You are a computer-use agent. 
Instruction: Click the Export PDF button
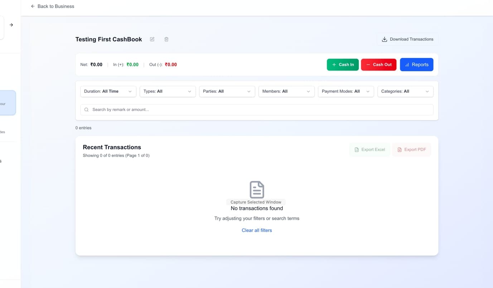(x=411, y=150)
